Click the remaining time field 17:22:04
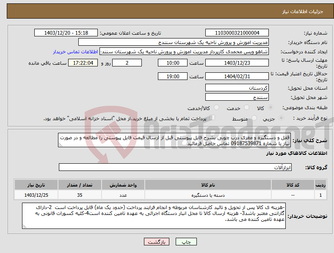This screenshot has height=253, width=334. tap(83, 63)
